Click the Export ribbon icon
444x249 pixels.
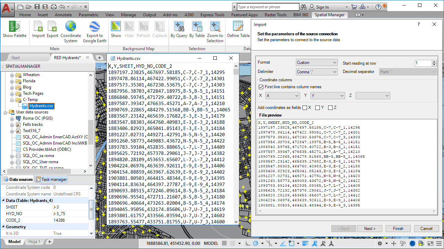click(x=52, y=27)
